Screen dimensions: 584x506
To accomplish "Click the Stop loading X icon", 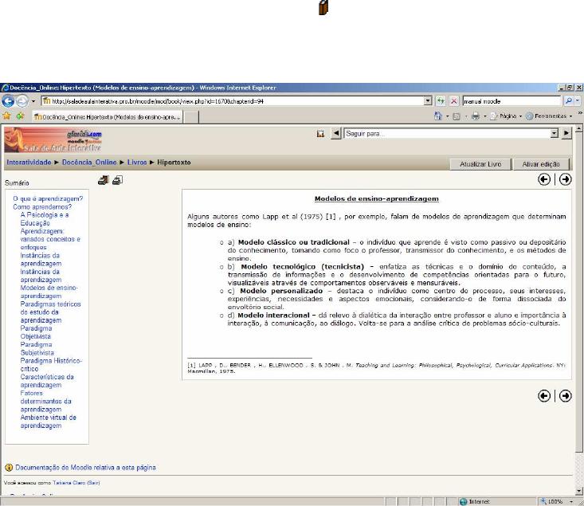I will click(453, 101).
